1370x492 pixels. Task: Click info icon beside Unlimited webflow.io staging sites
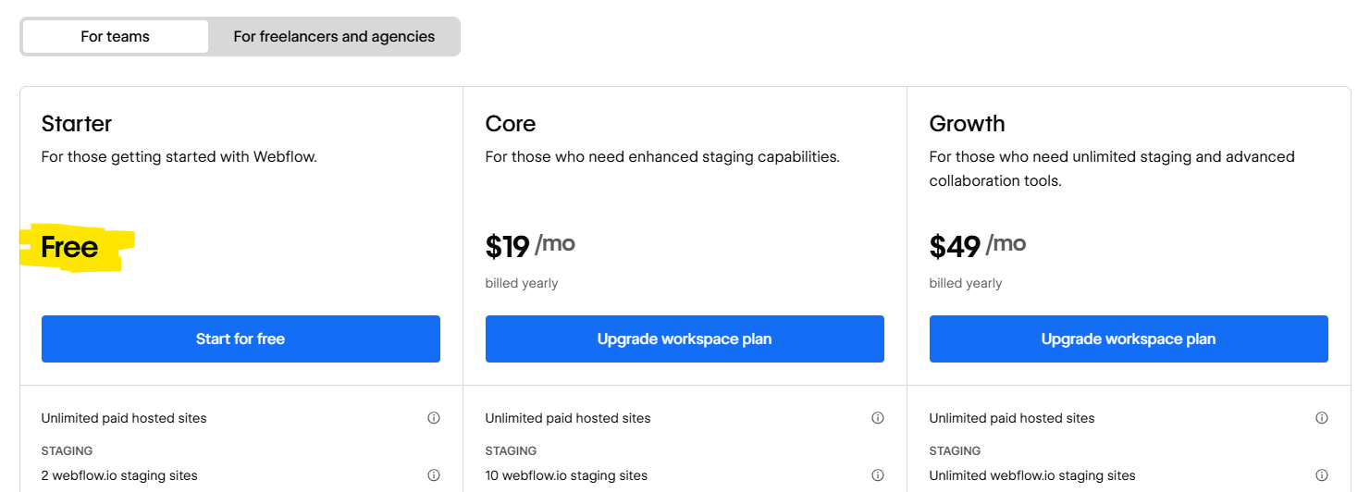1321,475
